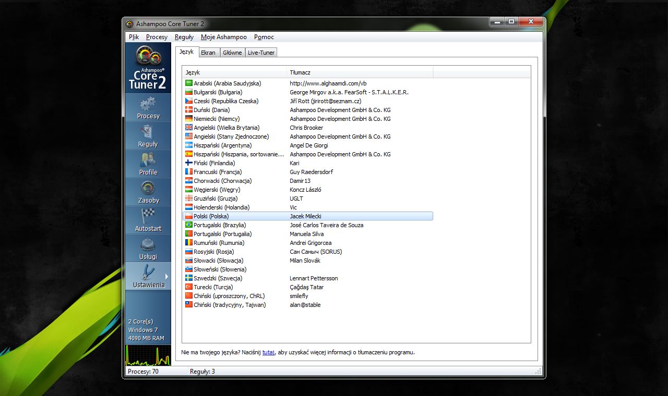Select Hiszpański (Hiszpania, sortowanie...) row

point(308,154)
